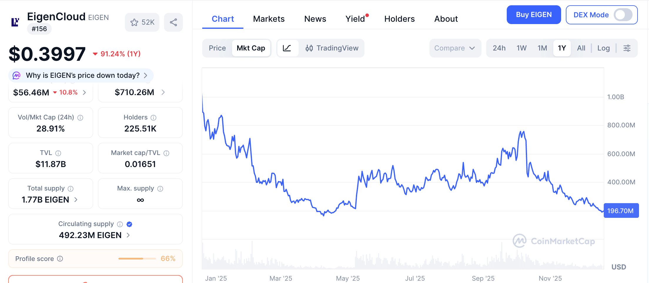Click the Profile score progress bar
Image resolution: width=649 pixels, height=283 pixels.
[137, 259]
